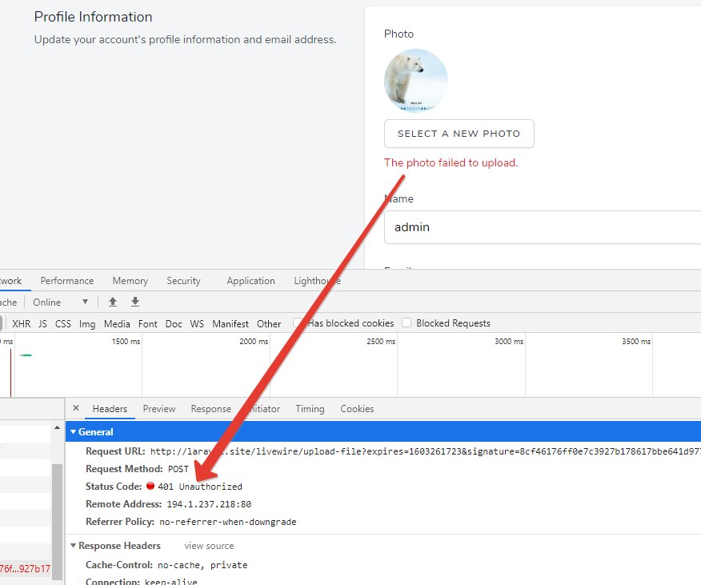Image resolution: width=701 pixels, height=585 pixels.
Task: Click the request list scroll up arrow
Action: point(58,428)
